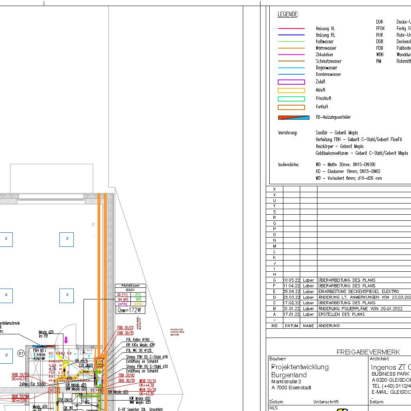Click the FREIGABEVERMERK title
Screen dimensions: 411x411
coord(368,352)
